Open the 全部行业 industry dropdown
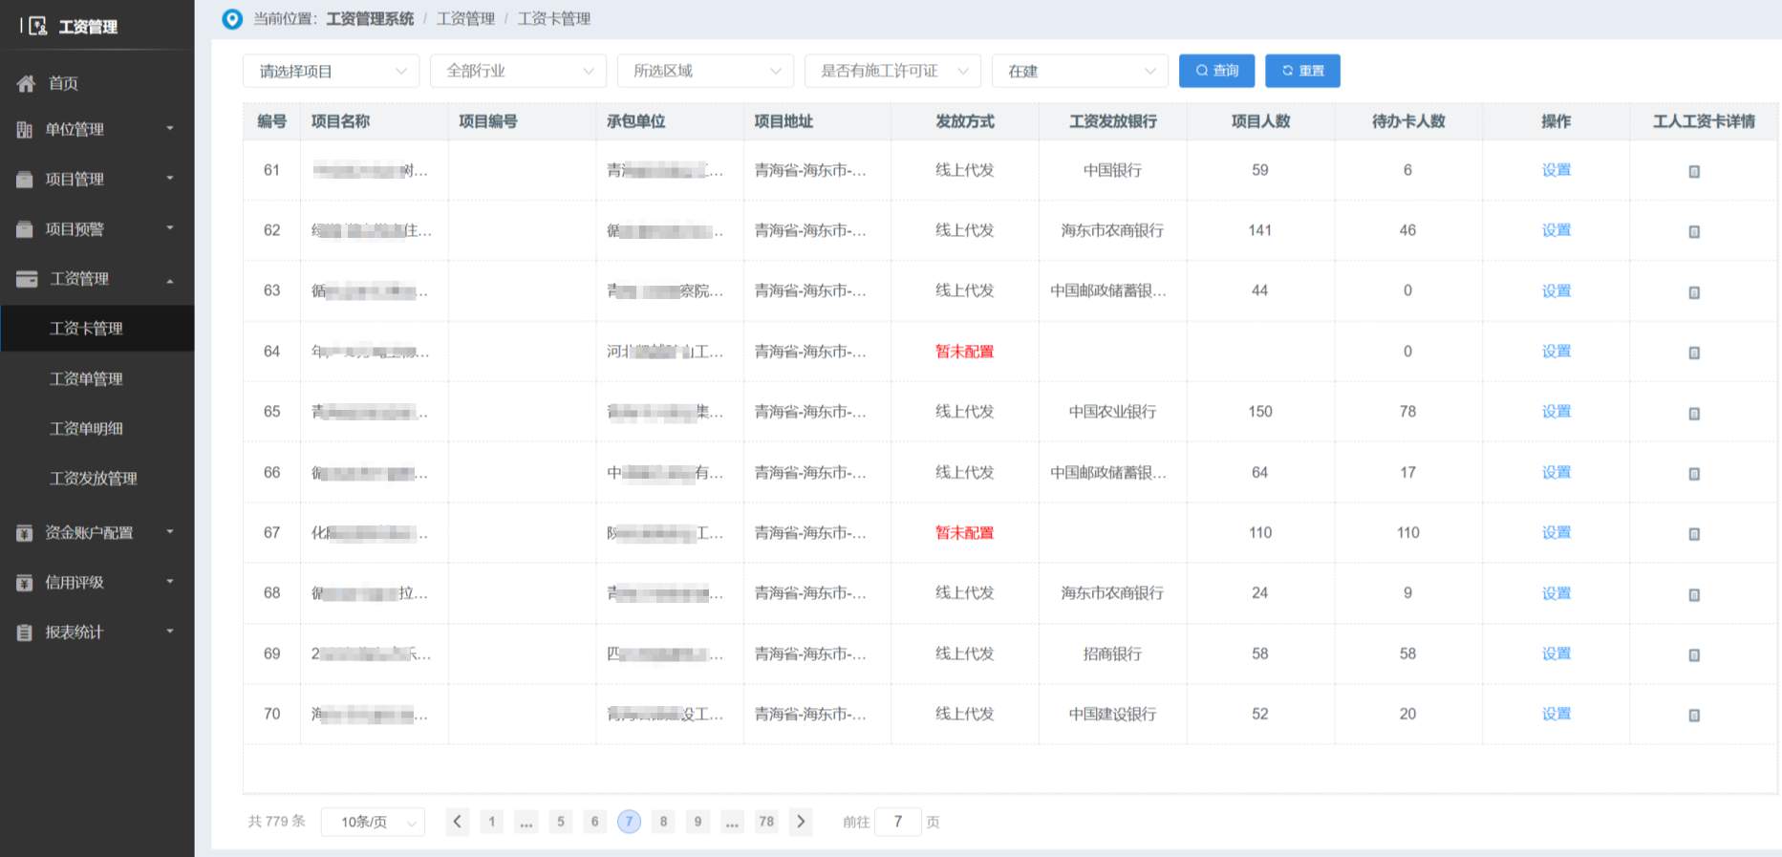The height and width of the screenshot is (857, 1782). pos(518,72)
